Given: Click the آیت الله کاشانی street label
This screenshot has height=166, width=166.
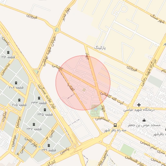Looking at the screenshot, I should pyautogui.click(x=112, y=98).
